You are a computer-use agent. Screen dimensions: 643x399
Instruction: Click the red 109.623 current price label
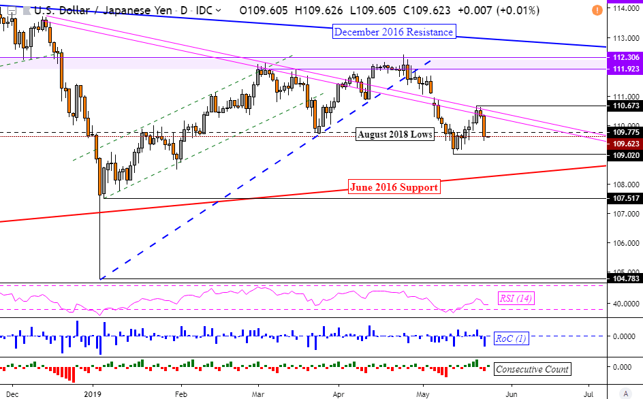[x=626, y=144]
